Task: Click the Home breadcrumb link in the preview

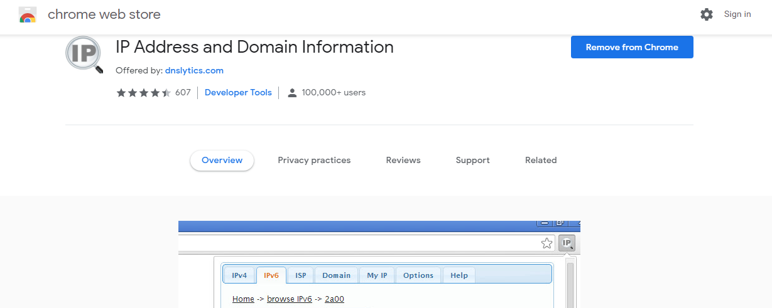Action: [x=243, y=299]
